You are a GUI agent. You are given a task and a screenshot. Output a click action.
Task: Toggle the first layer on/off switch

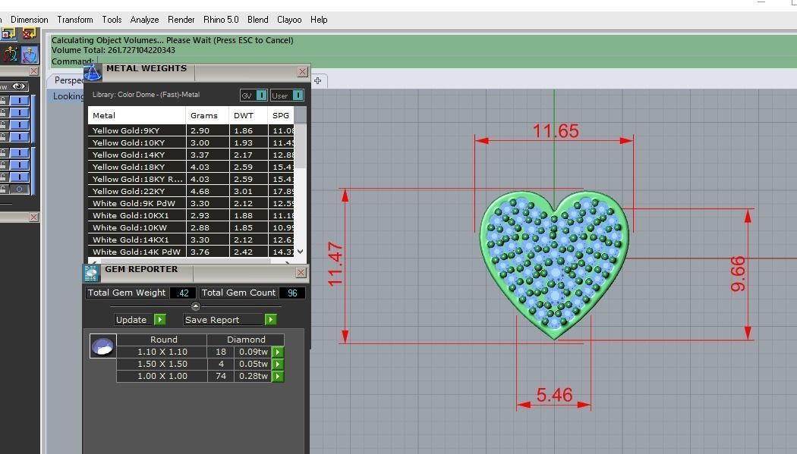click(x=19, y=101)
